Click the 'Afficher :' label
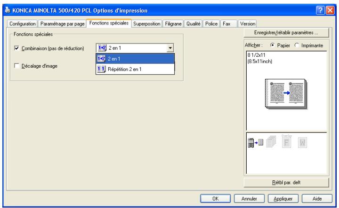 pyautogui.click(x=253, y=45)
